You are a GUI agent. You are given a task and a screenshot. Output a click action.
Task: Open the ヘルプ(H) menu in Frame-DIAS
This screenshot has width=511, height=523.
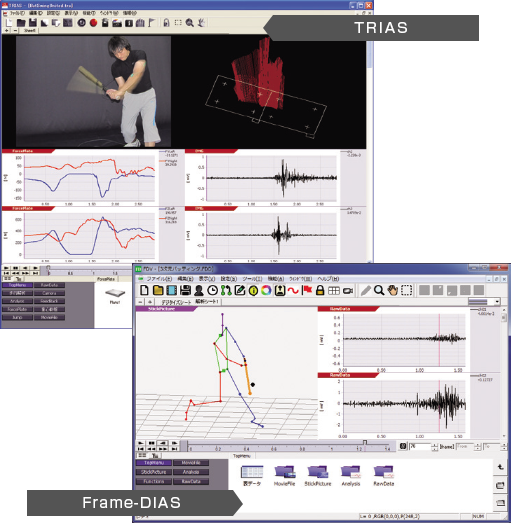328,279
